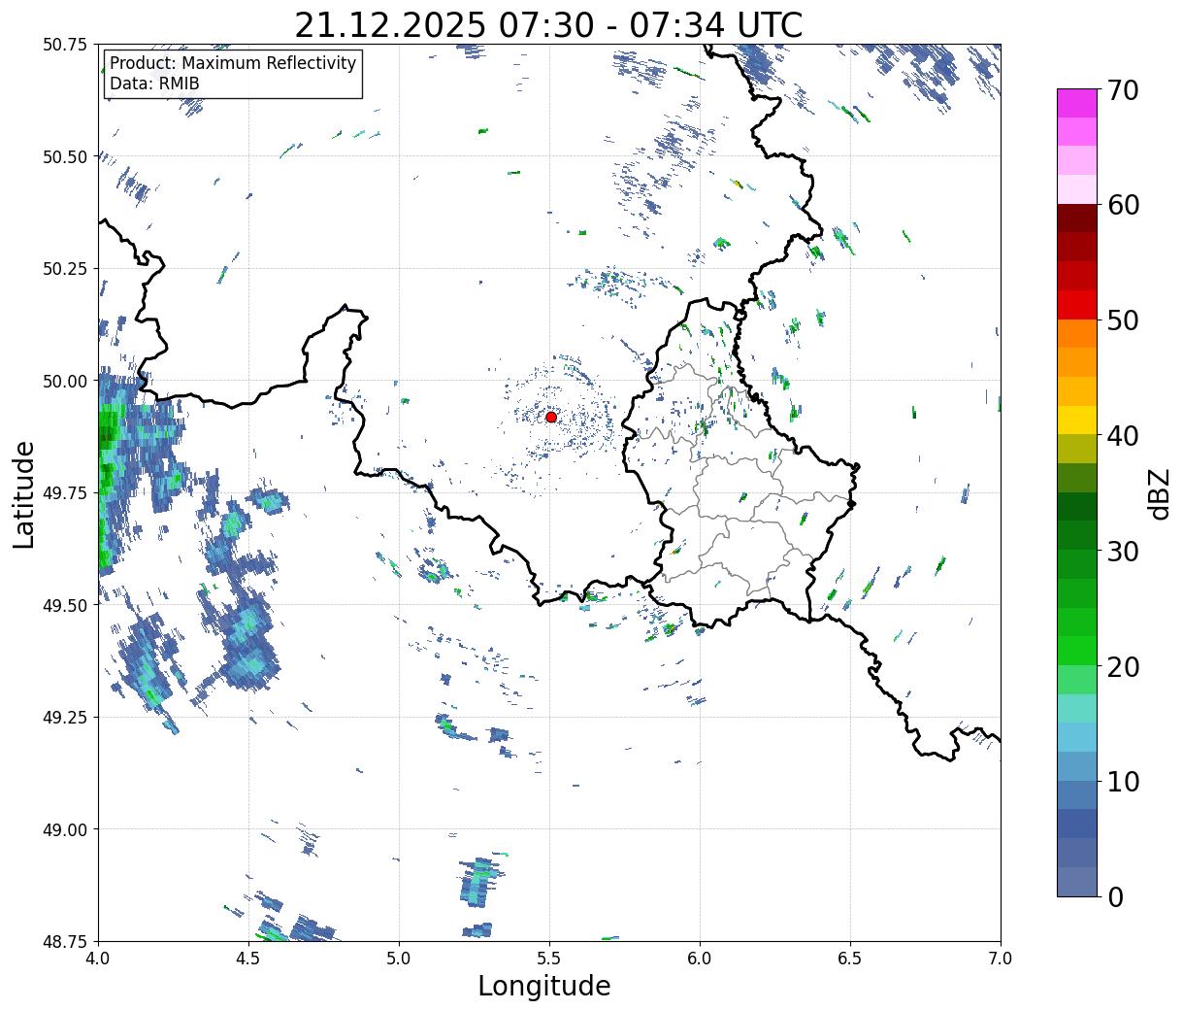
Task: Click longitude tick label 5.0
Action: (x=399, y=959)
